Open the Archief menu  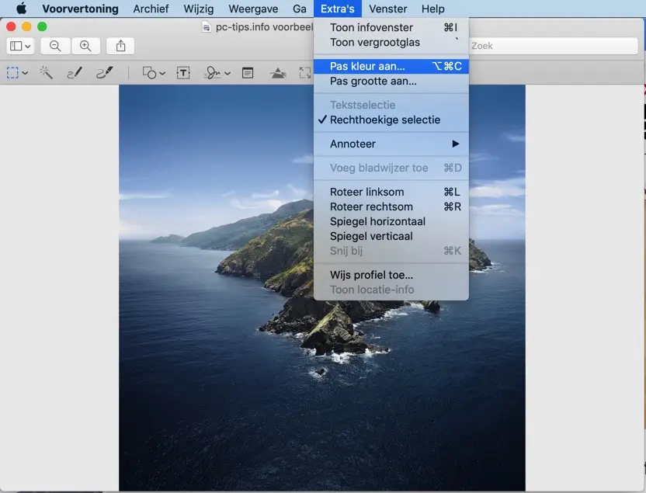pos(151,9)
